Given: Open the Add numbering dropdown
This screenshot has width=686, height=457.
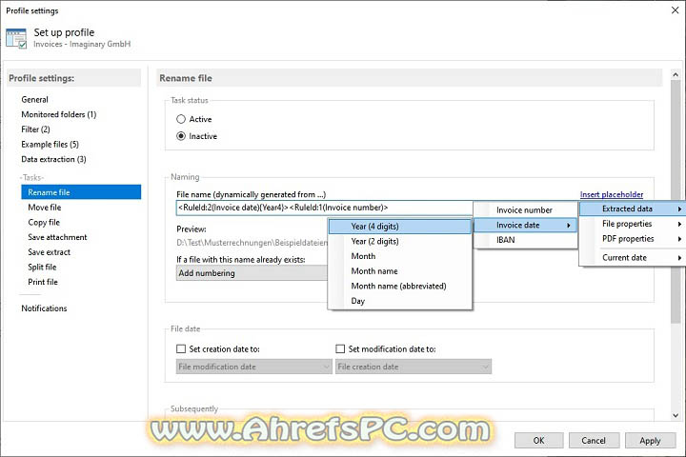Looking at the screenshot, I should click(x=252, y=273).
